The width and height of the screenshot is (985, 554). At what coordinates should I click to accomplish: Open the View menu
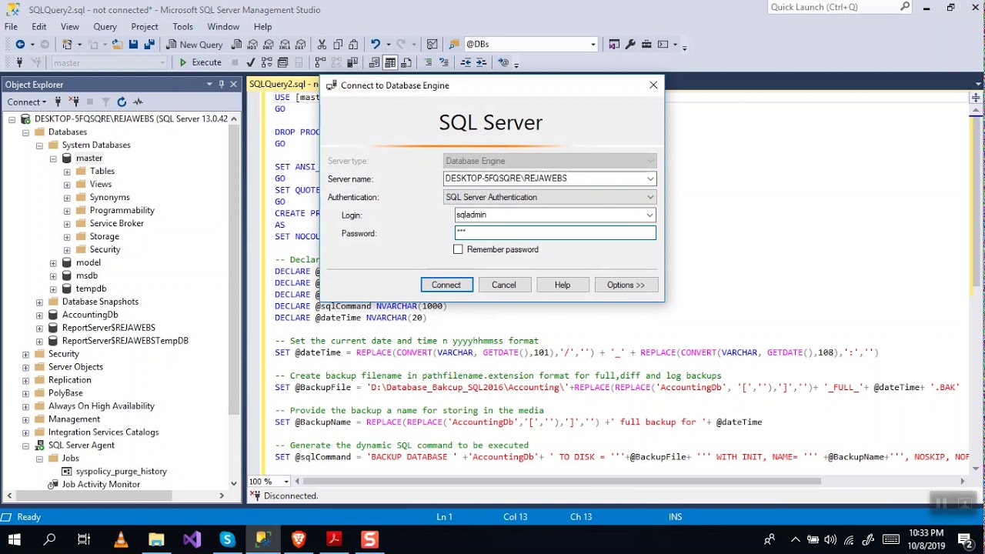(x=70, y=26)
